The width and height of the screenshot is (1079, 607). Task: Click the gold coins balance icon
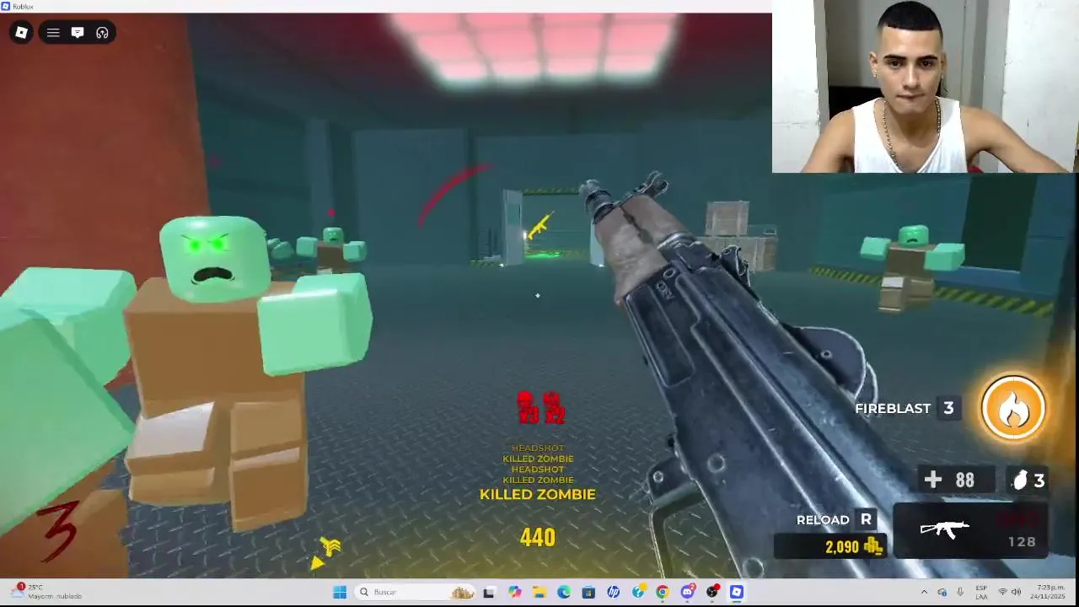[x=873, y=547]
